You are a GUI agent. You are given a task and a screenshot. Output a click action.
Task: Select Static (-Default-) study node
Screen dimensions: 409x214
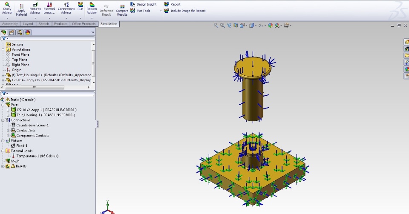pos(23,100)
